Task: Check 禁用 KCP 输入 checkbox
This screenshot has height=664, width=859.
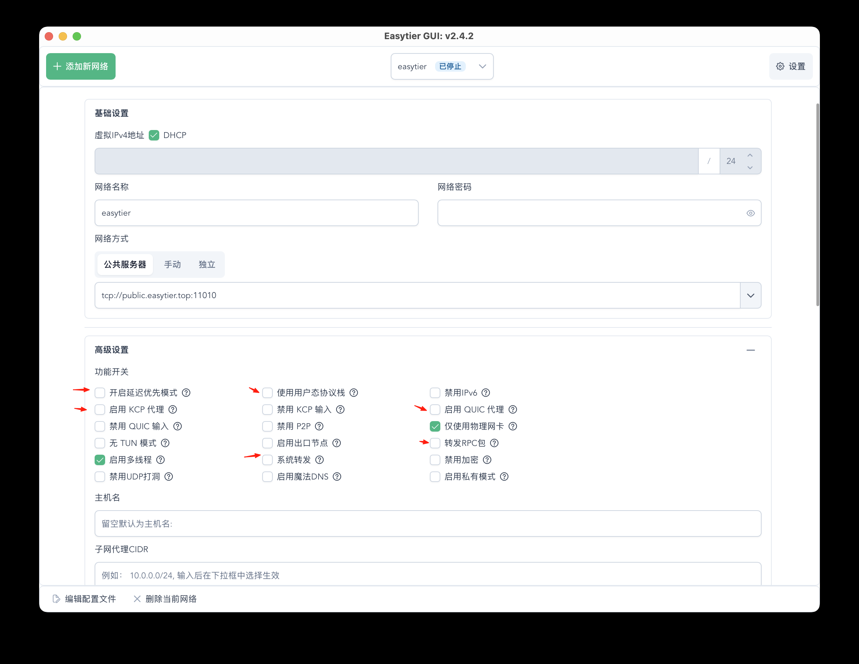Action: click(x=267, y=409)
